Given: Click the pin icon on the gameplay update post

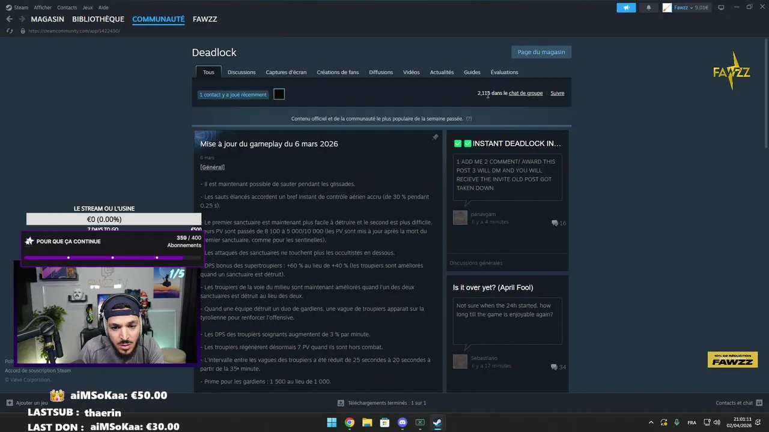Looking at the screenshot, I should pyautogui.click(x=435, y=137).
